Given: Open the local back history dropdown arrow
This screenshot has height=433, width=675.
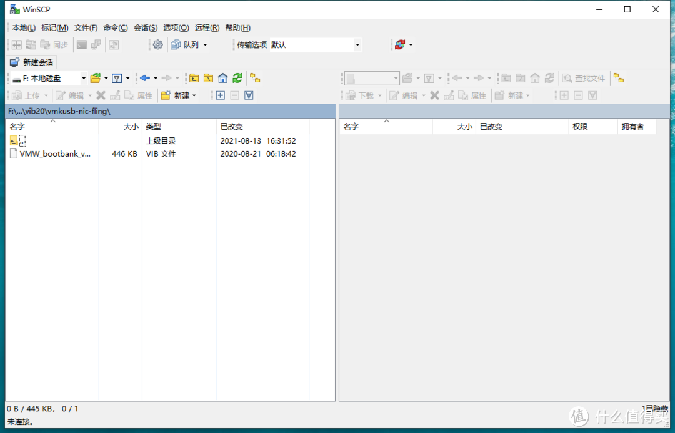Looking at the screenshot, I should tap(156, 78).
